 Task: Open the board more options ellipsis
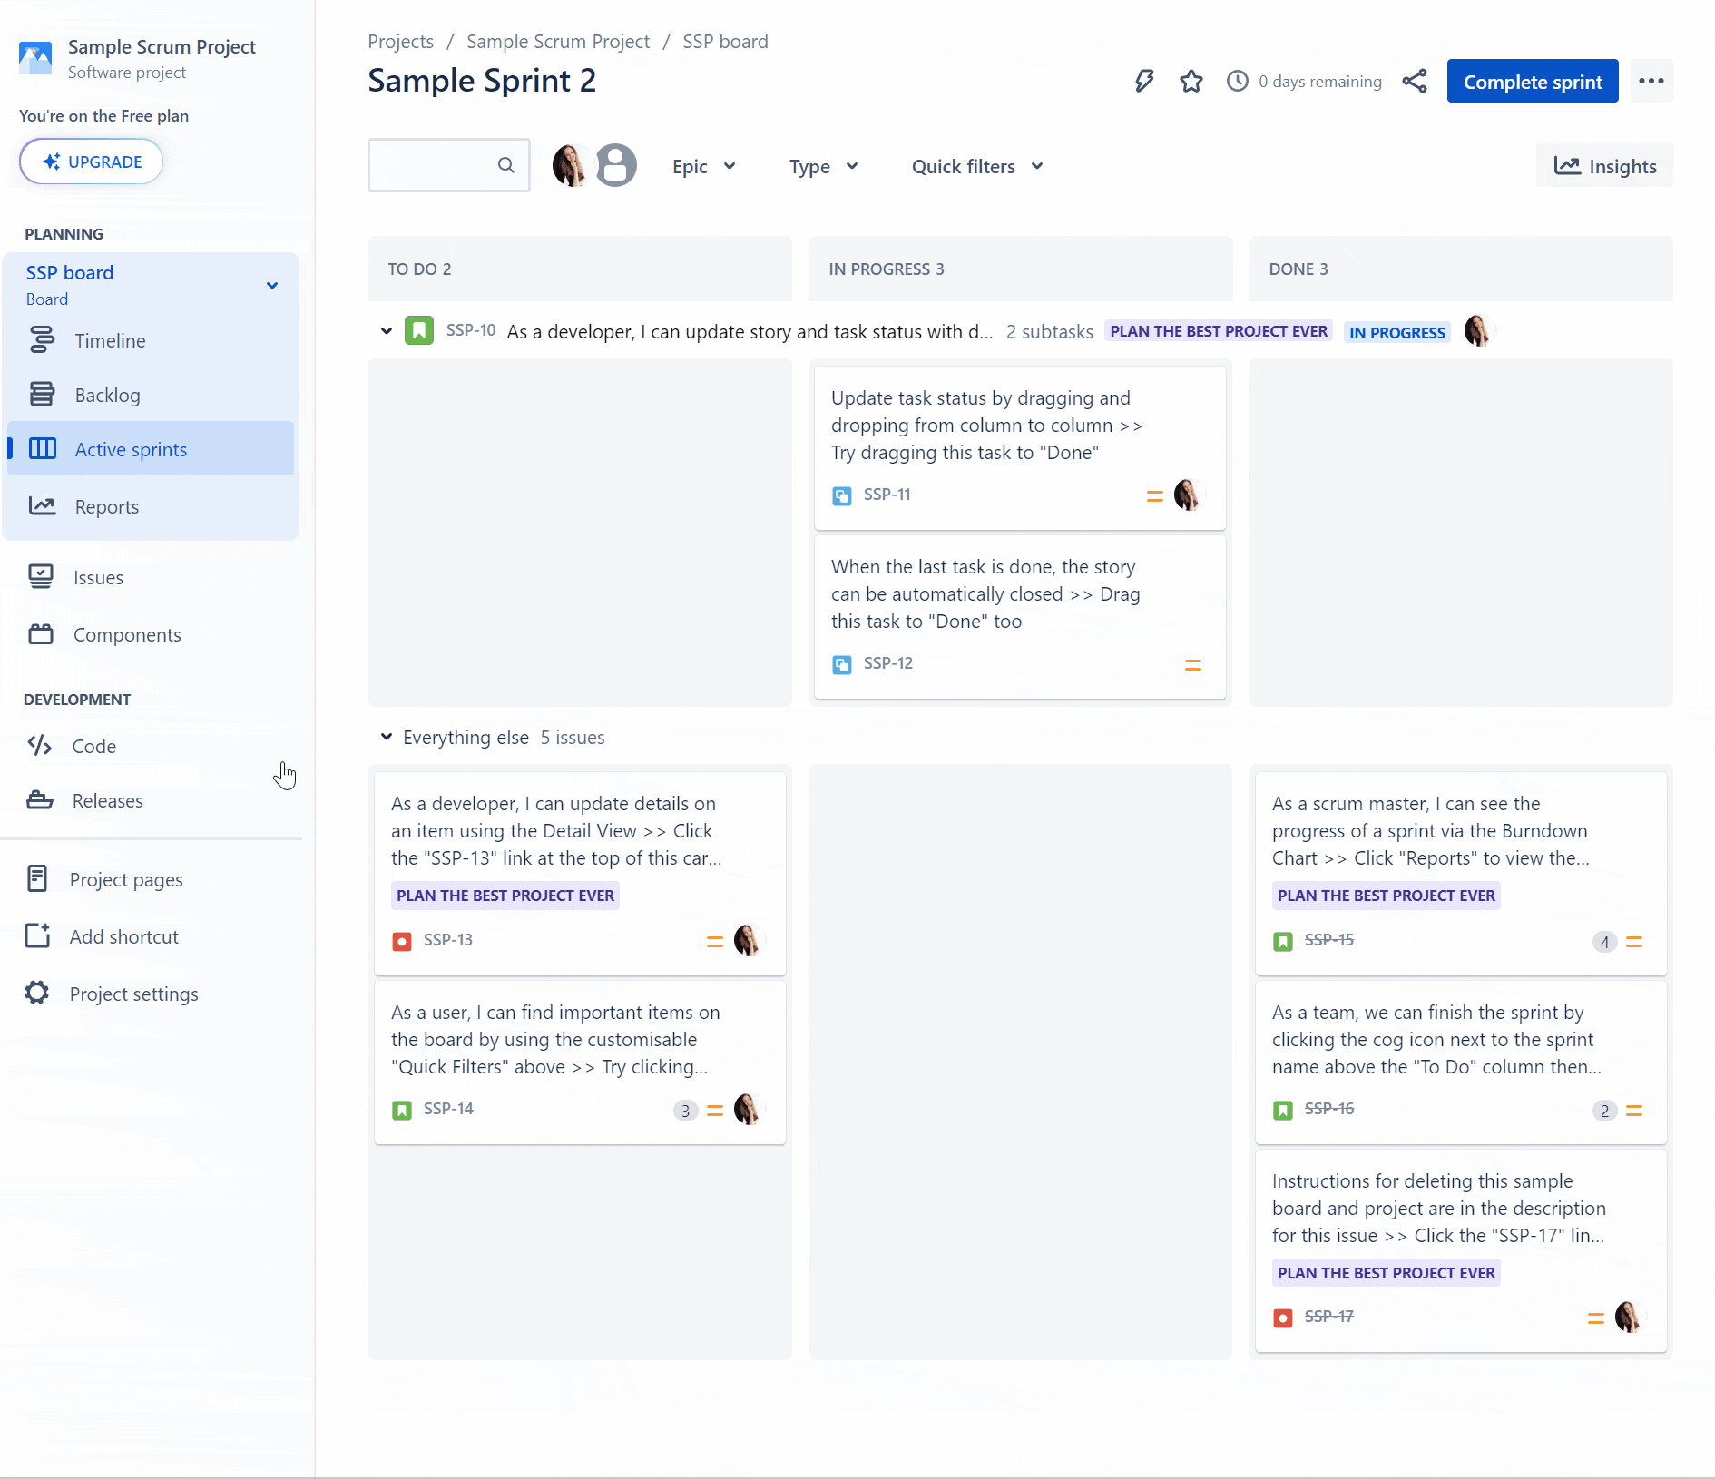tap(1651, 81)
